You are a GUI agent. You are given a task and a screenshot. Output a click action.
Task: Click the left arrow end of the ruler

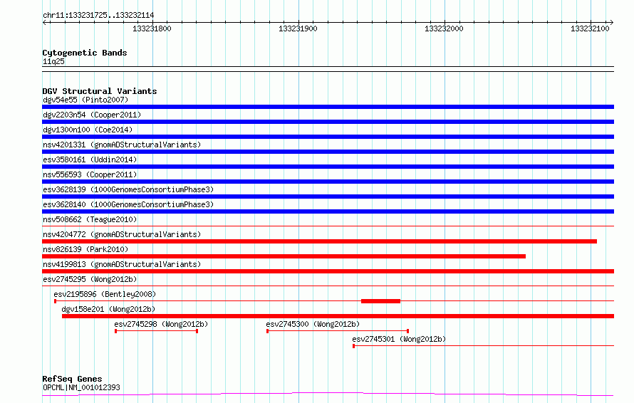pyautogui.click(x=44, y=22)
